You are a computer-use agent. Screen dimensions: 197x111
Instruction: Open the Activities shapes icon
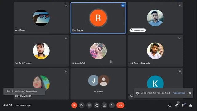tap(191, 105)
